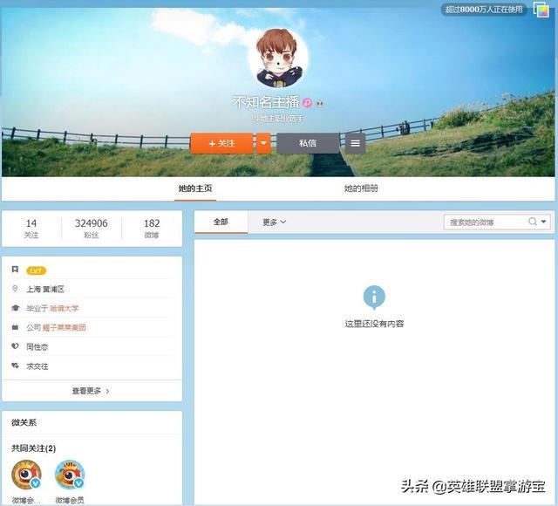Screen dimensions: 558x506
Task: Expand profile details with 查看更多
Action: point(91,391)
